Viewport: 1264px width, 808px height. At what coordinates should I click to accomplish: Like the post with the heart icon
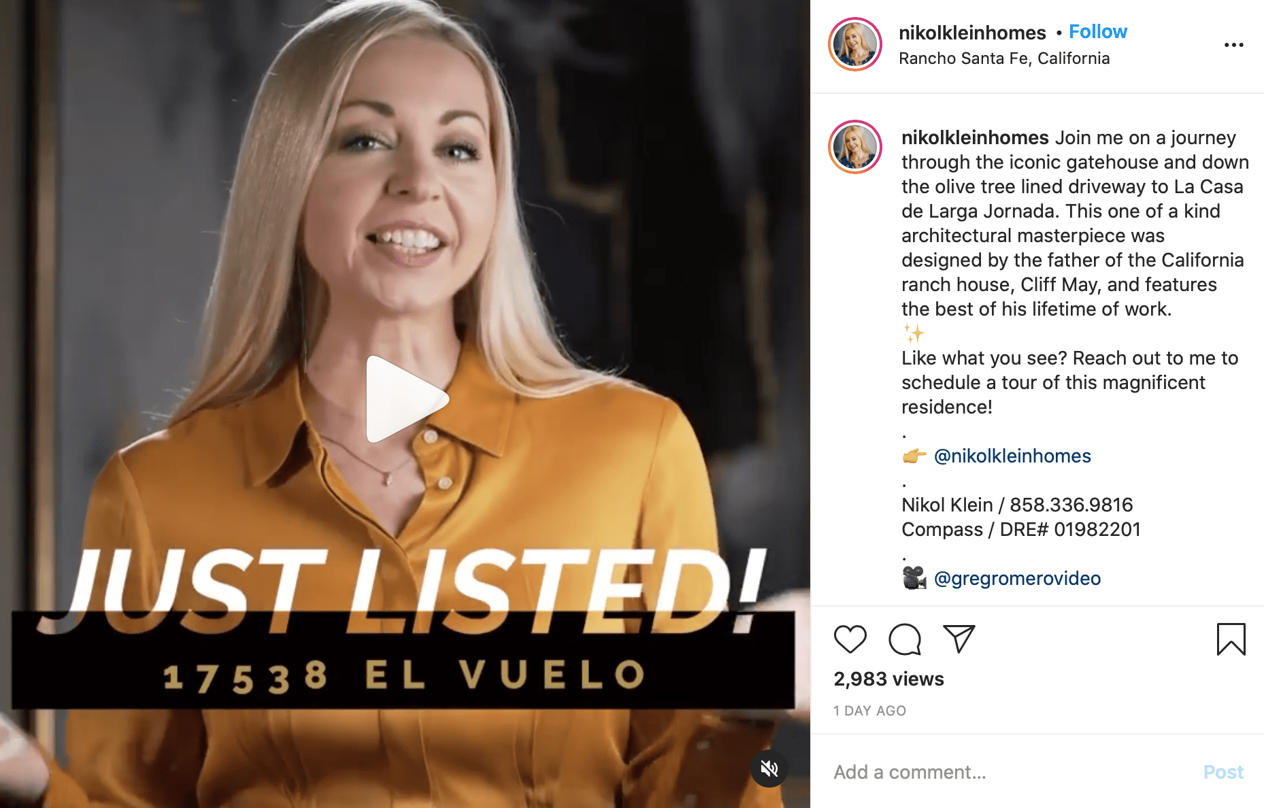tap(850, 639)
